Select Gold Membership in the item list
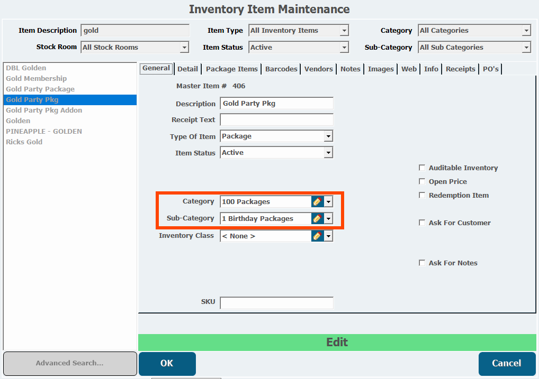This screenshot has width=539, height=379. click(x=36, y=78)
